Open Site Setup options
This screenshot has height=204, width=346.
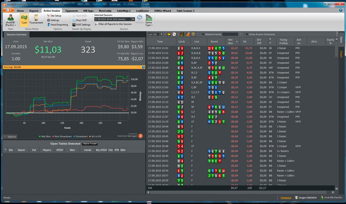(x=54, y=16)
